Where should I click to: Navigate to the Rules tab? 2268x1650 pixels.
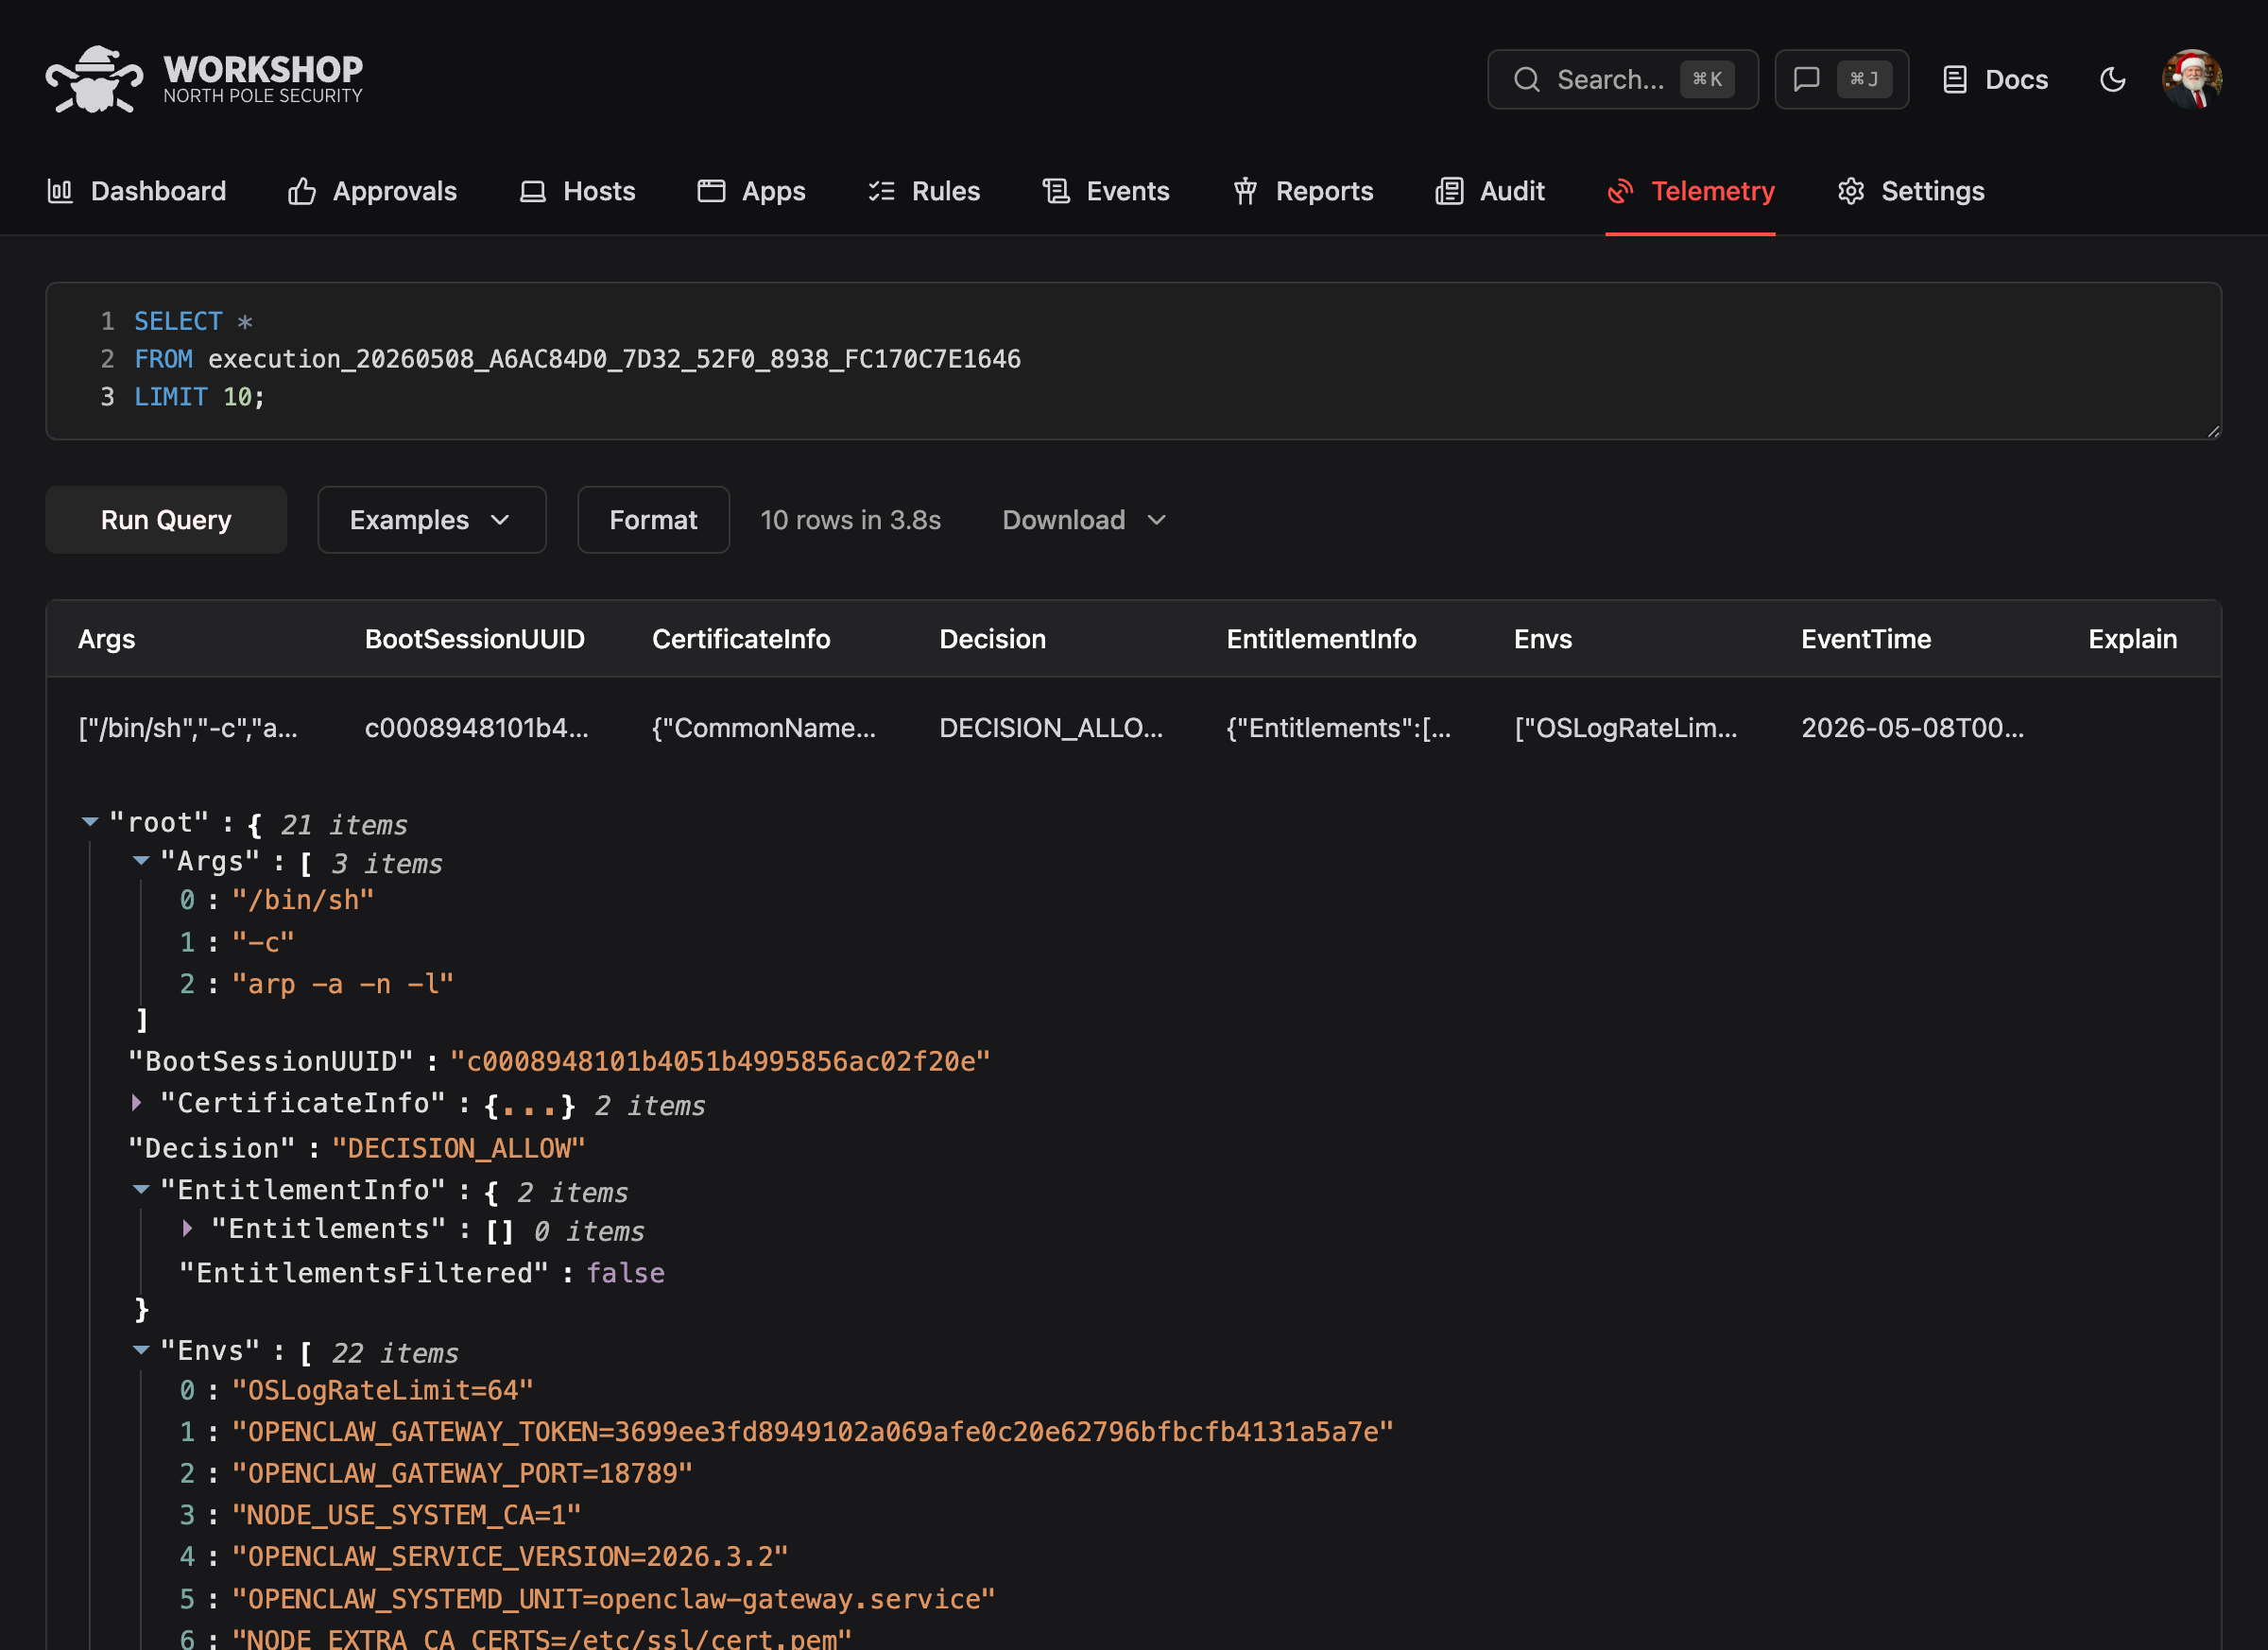pyautogui.click(x=924, y=191)
